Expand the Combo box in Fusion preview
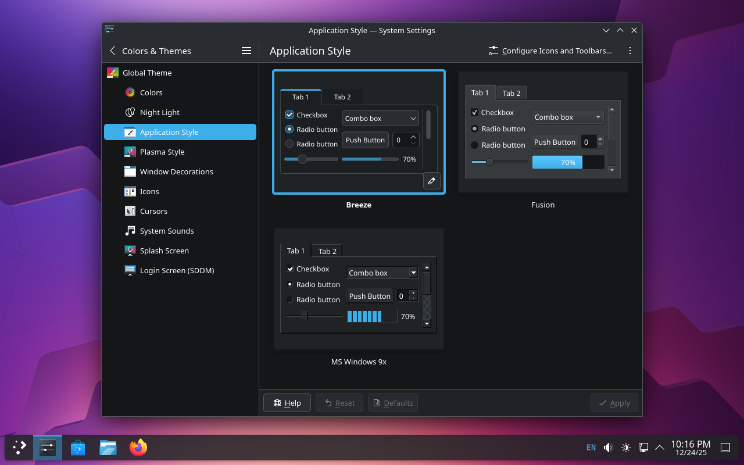The image size is (744, 465). (567, 117)
